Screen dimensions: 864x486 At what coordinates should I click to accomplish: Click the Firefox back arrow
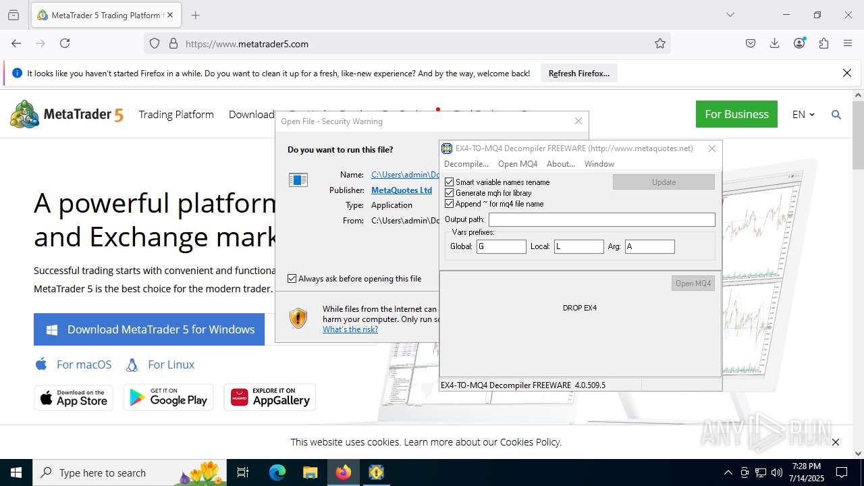(16, 43)
